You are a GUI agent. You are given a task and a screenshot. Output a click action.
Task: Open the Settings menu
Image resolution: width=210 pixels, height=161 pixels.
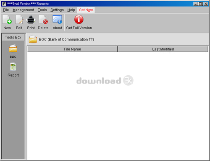[x=57, y=10]
